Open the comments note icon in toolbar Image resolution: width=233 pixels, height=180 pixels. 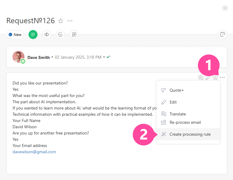pos(74,35)
